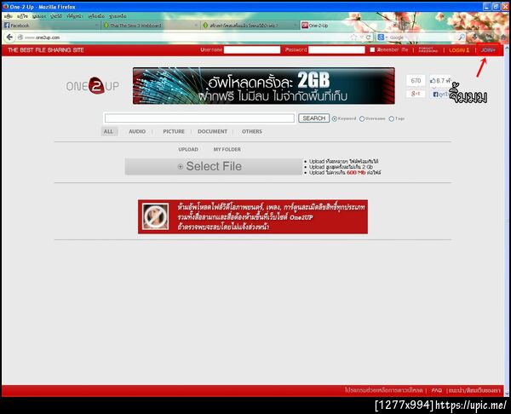The height and width of the screenshot is (414, 511).
Task: Click the scrollbar down arrow
Action: click(x=507, y=394)
